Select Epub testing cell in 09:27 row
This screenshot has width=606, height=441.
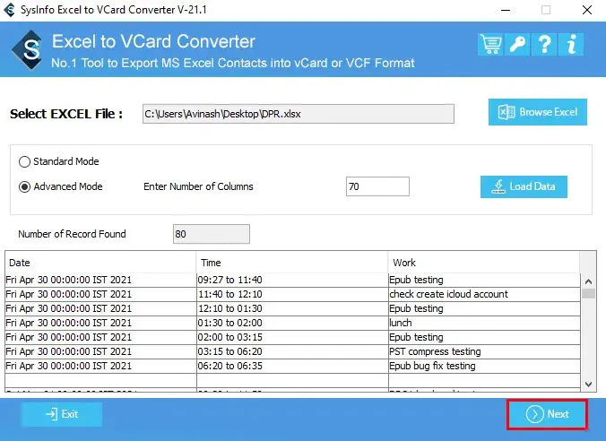click(484, 280)
